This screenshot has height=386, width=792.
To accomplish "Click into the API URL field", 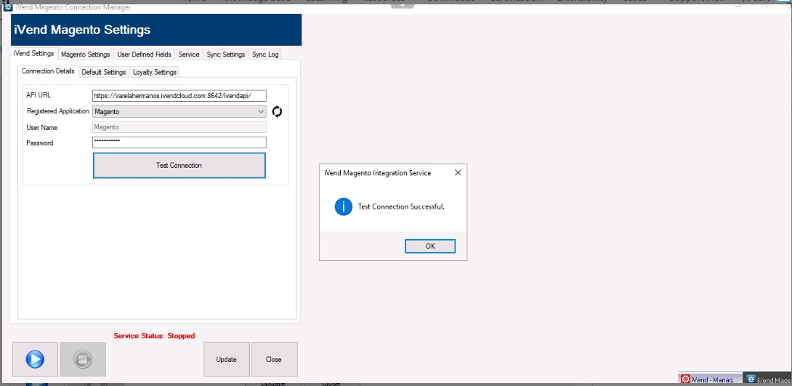I will 179,96.
